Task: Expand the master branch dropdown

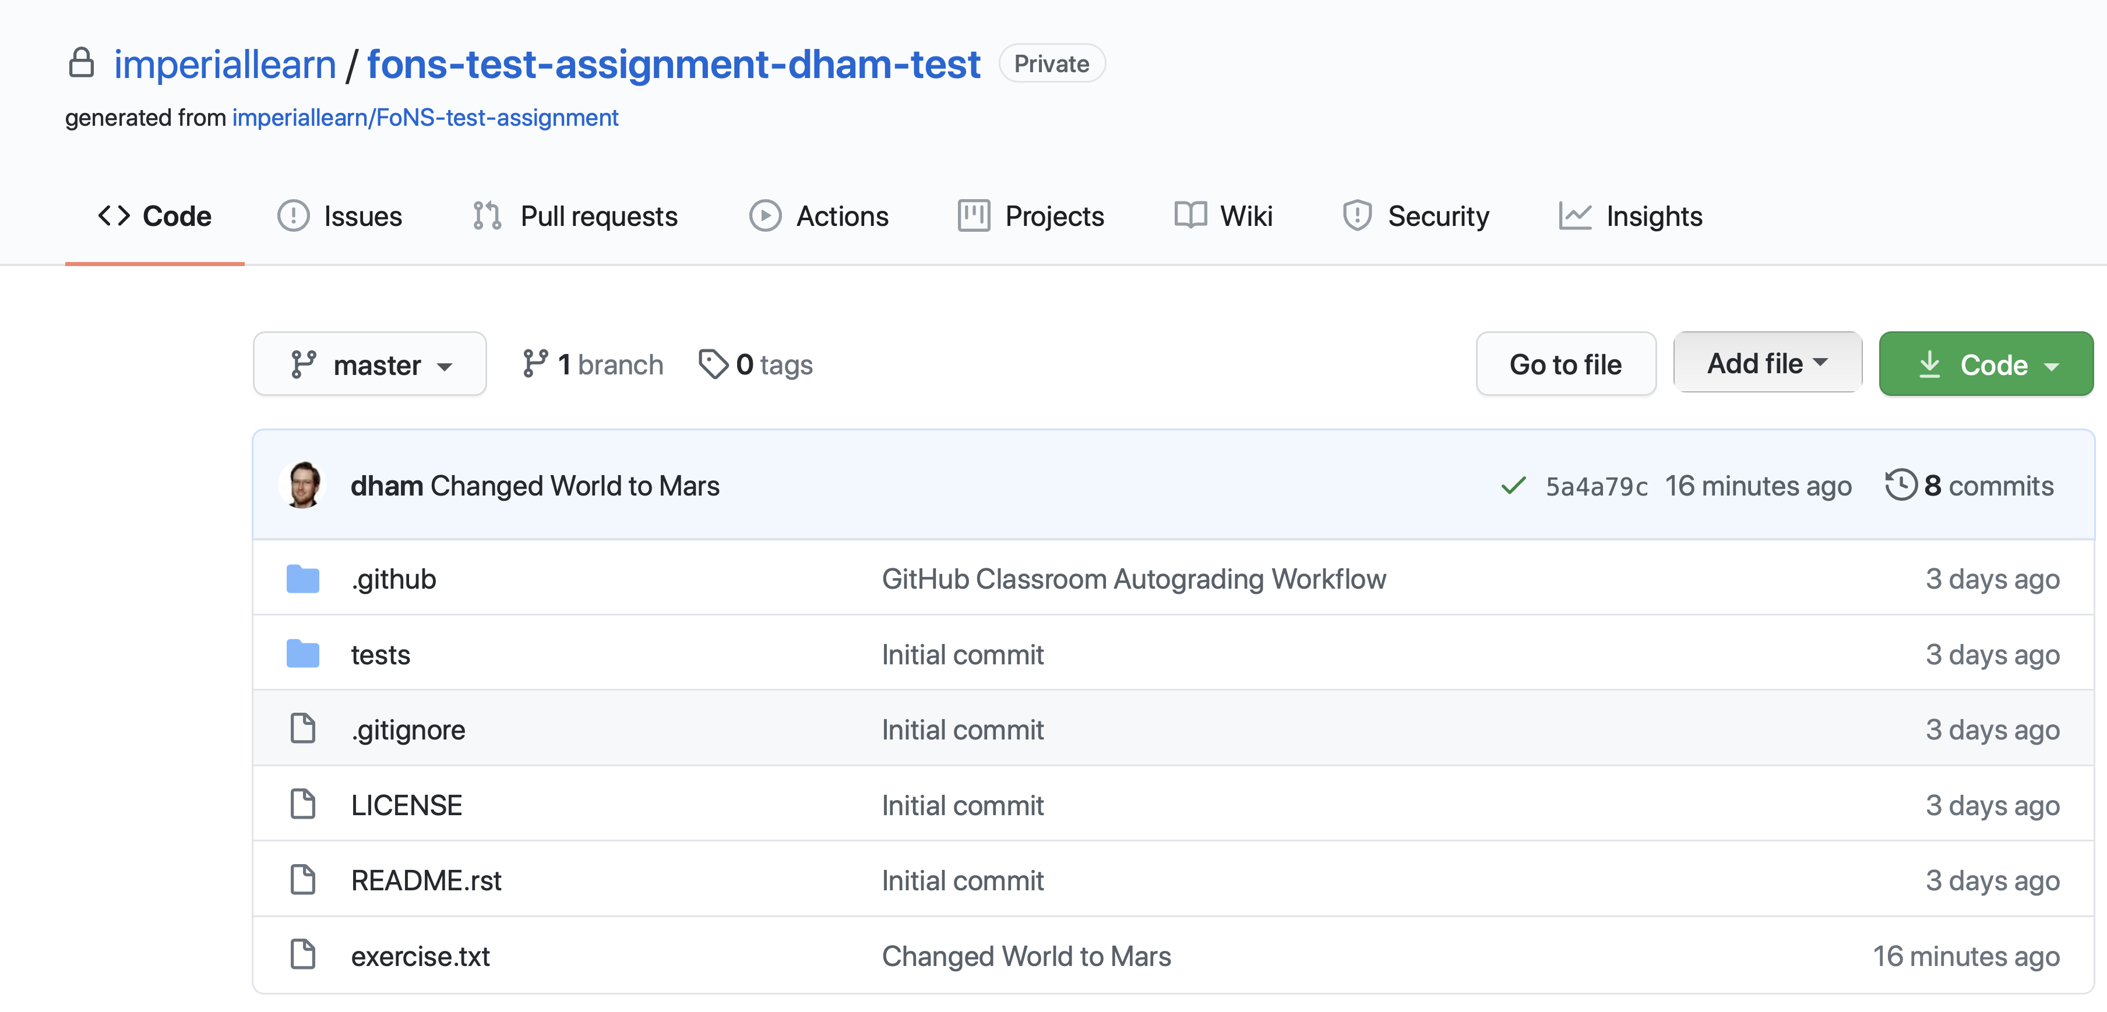Action: 369,364
